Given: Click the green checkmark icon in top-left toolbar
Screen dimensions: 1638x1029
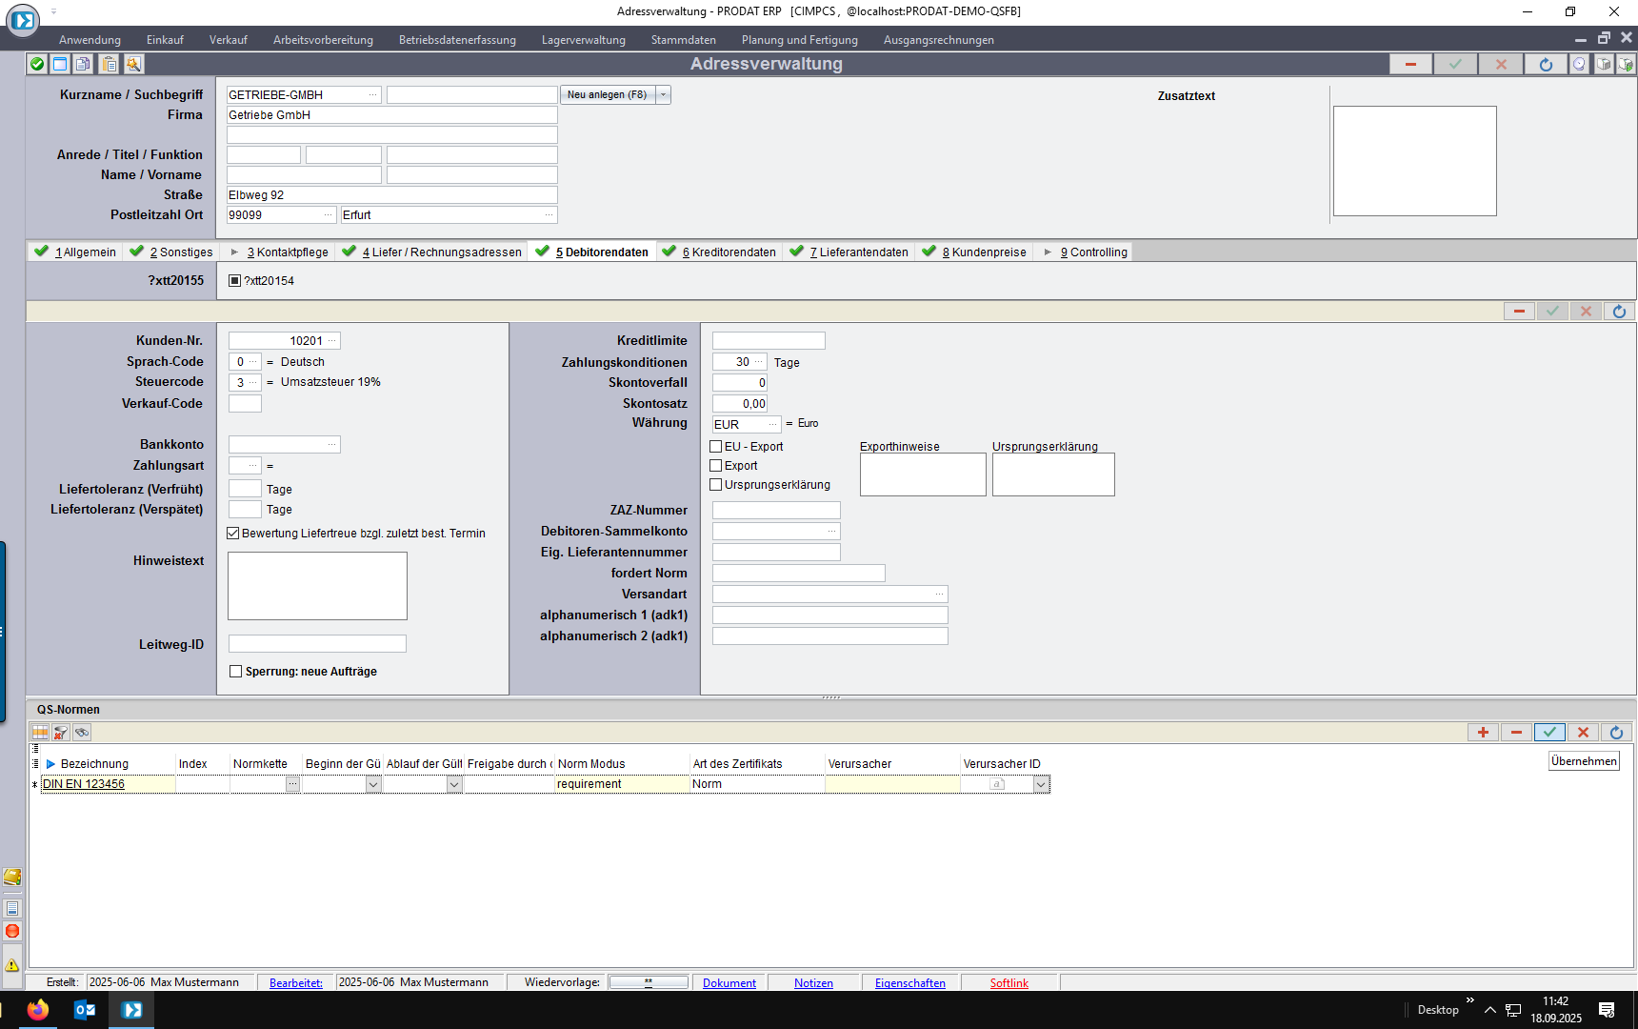Looking at the screenshot, I should click(x=37, y=64).
